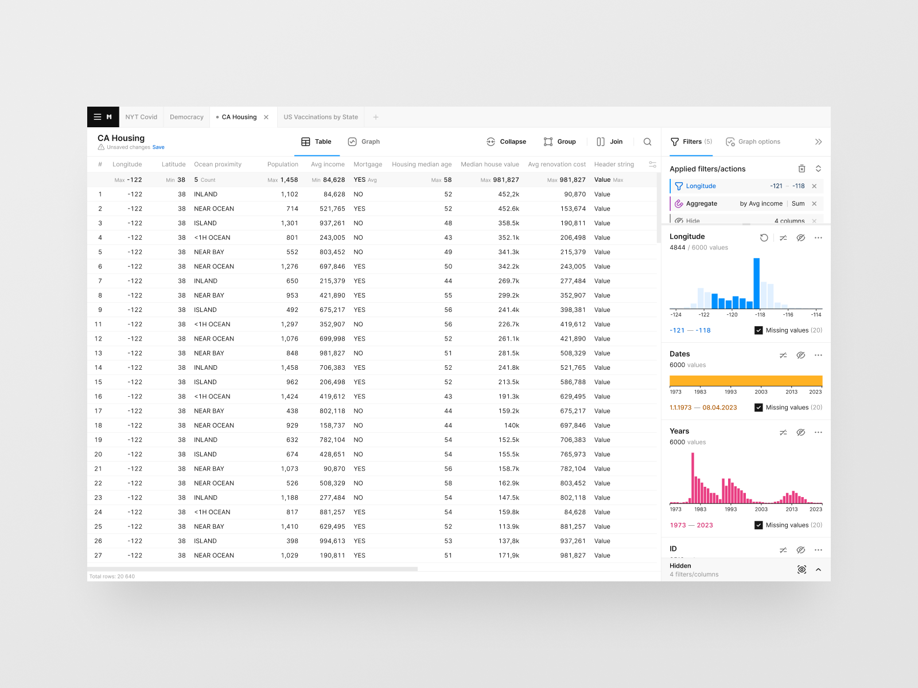Open table search with the magnifier icon
The width and height of the screenshot is (918, 688).
coord(647,142)
